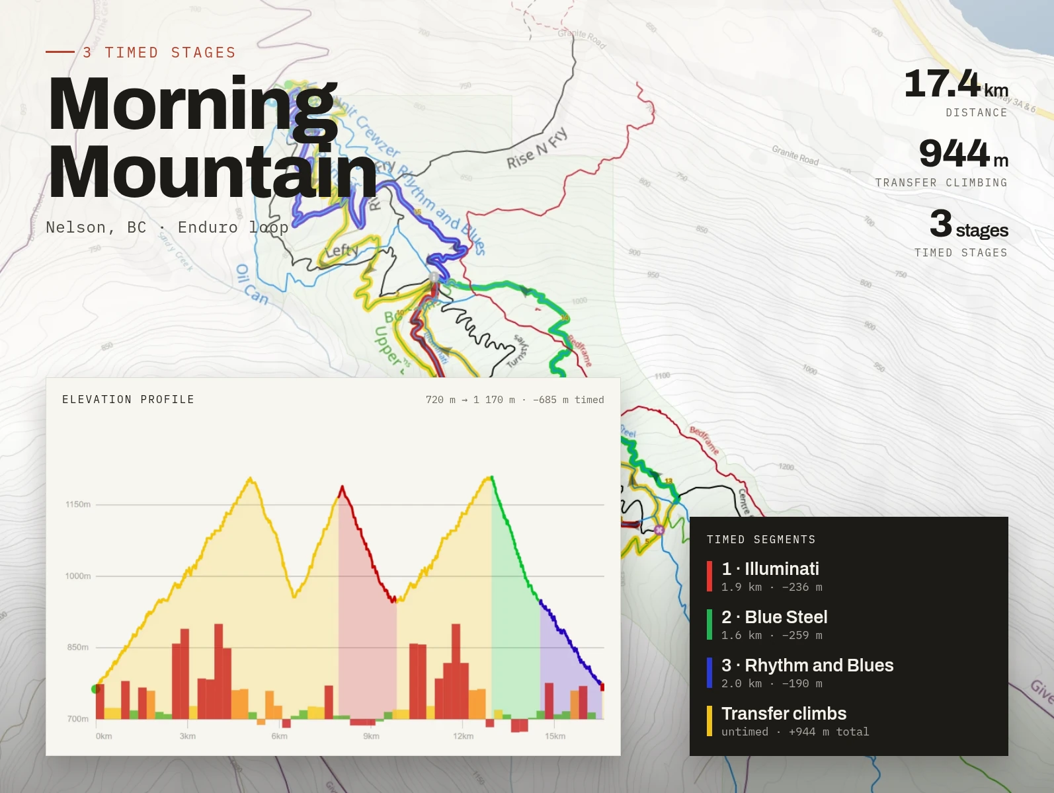Click the ELEVATION PROFILE heading
This screenshot has width=1054, height=793.
pyautogui.click(x=128, y=399)
